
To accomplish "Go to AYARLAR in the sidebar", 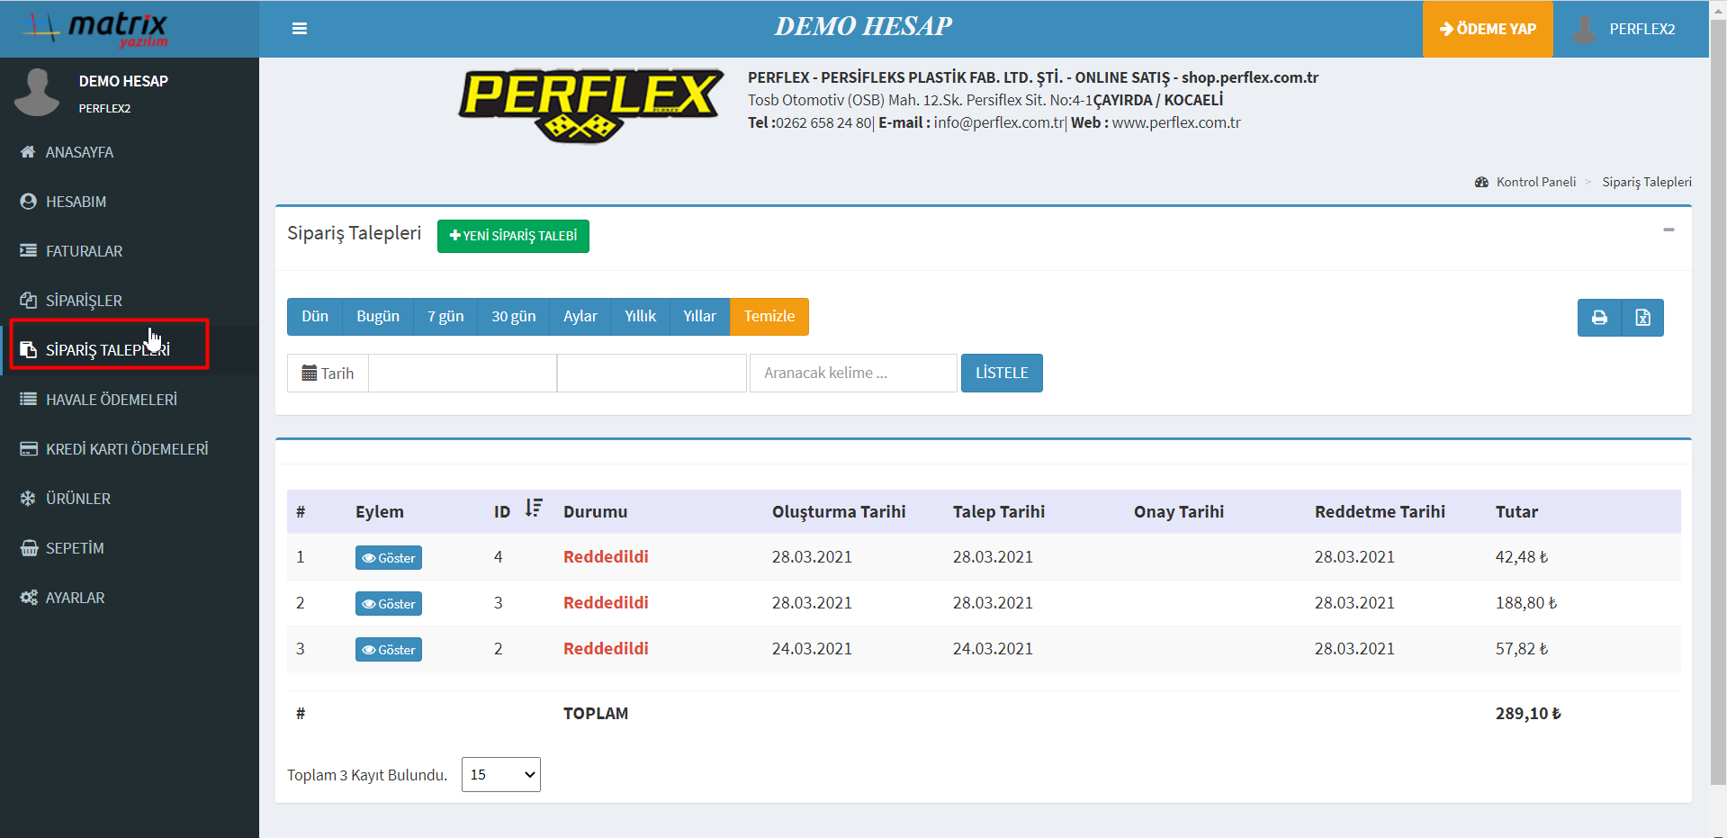I will point(75,598).
